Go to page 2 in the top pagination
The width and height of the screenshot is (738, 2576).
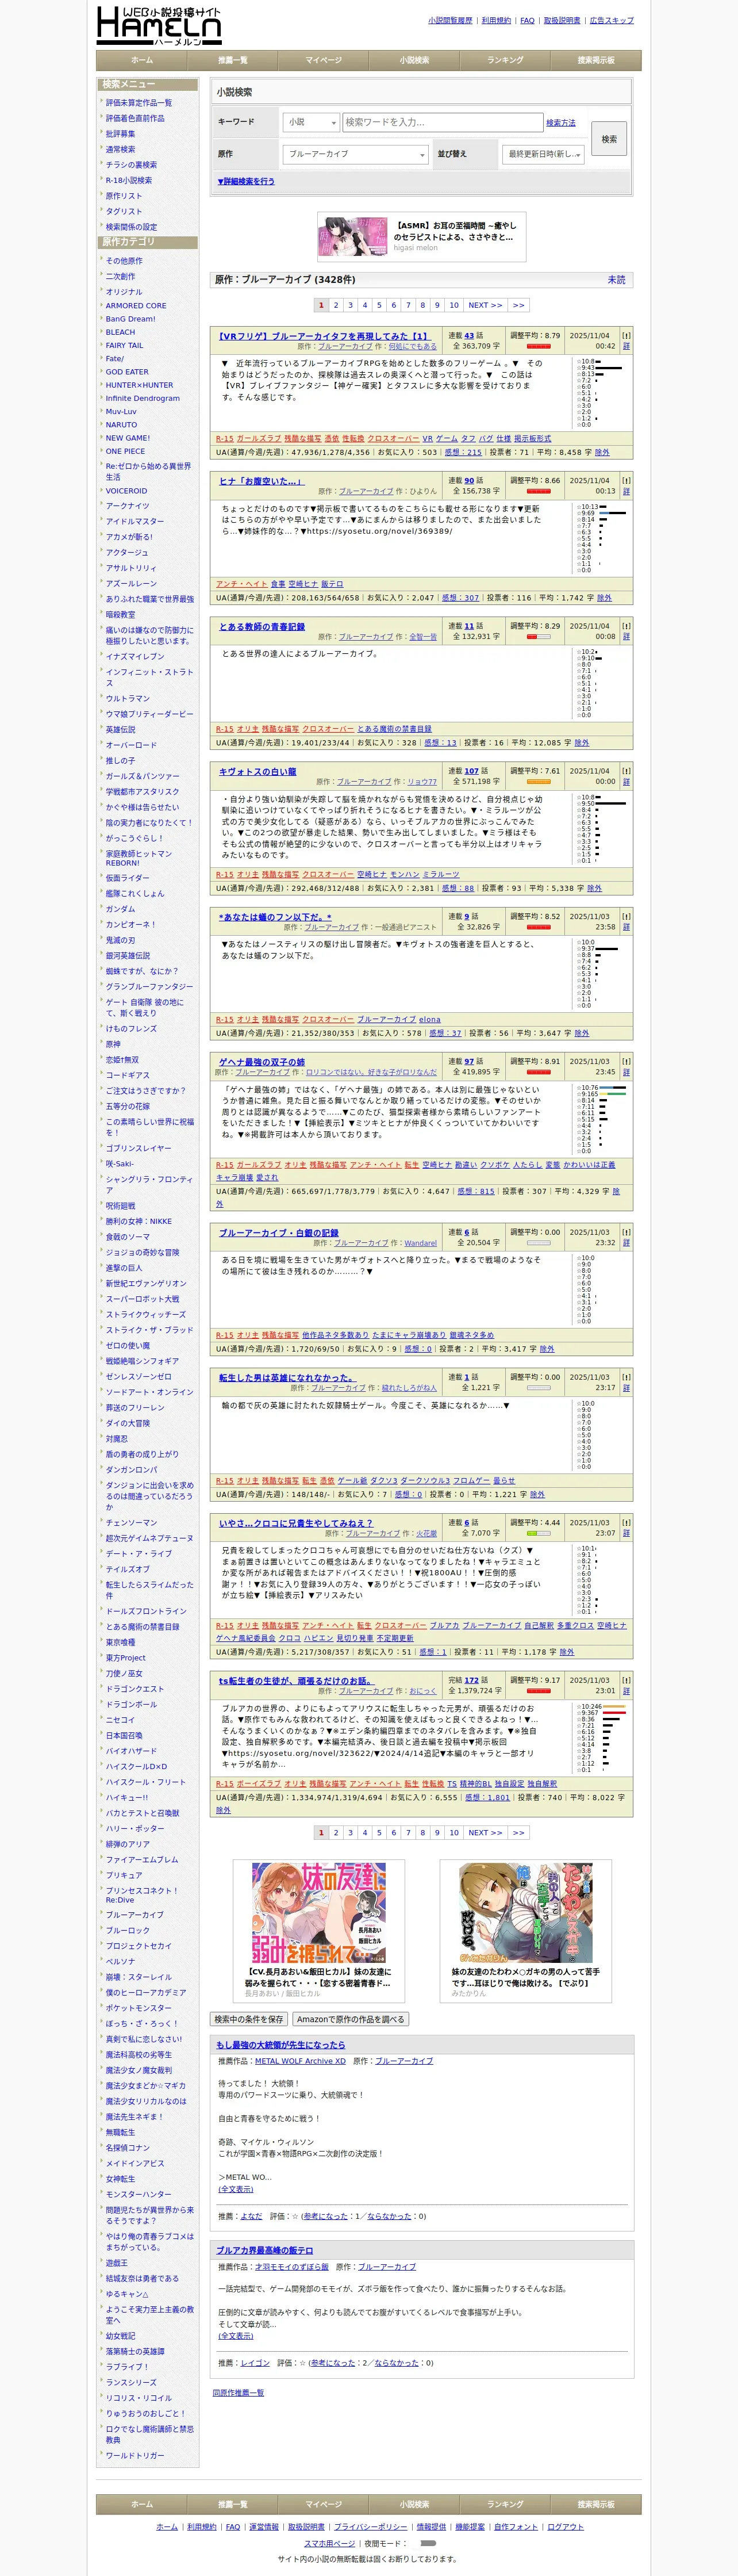336,305
